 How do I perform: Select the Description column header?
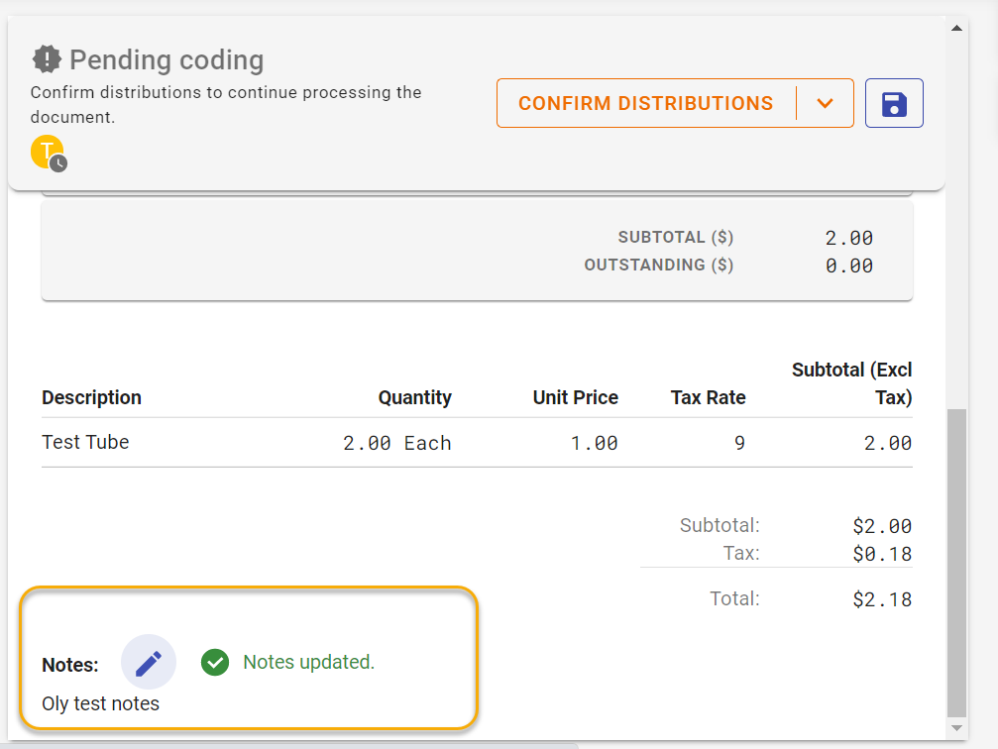pos(91,397)
